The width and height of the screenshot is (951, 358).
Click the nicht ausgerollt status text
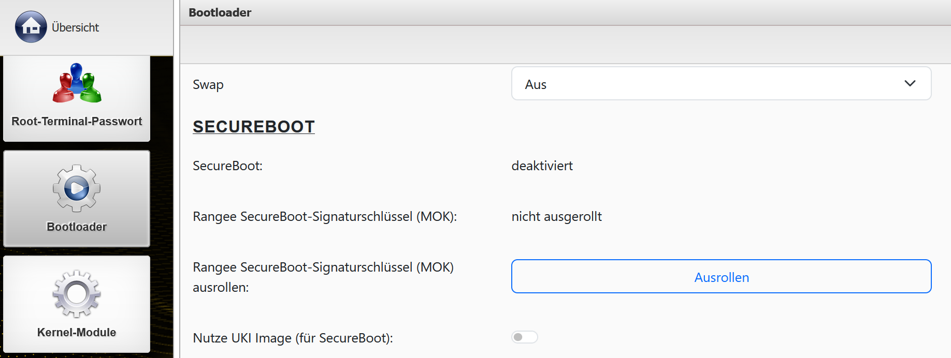pos(556,216)
